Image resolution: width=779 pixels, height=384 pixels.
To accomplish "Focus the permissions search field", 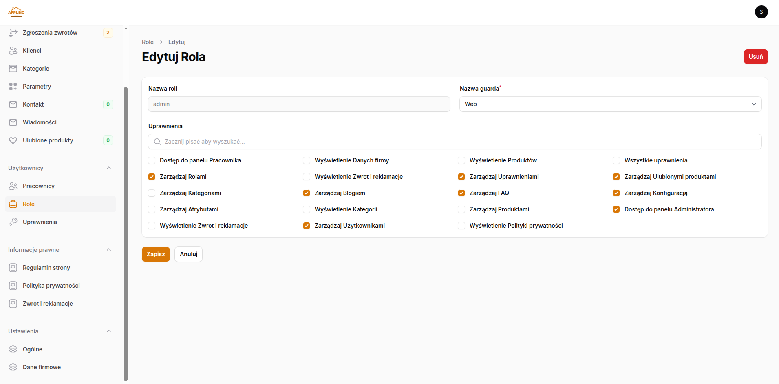I will pos(455,142).
